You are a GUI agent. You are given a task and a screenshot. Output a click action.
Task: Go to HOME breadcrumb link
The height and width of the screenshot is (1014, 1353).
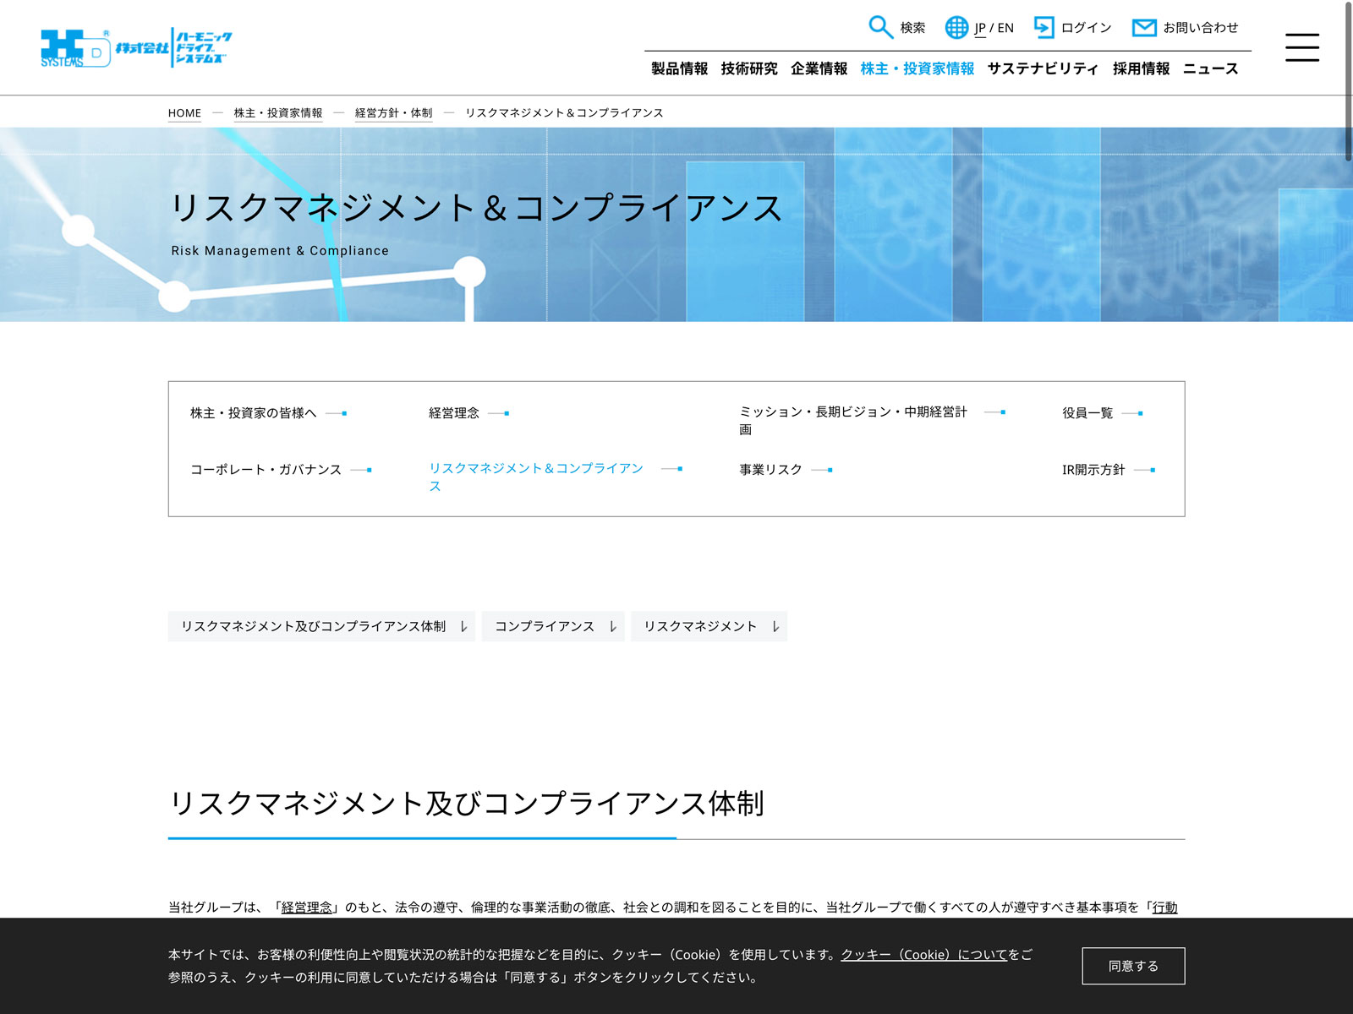click(184, 112)
